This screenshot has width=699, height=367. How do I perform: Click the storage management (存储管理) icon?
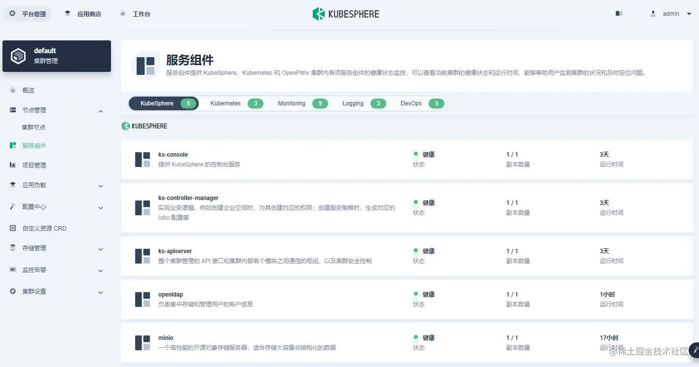pyautogui.click(x=13, y=248)
